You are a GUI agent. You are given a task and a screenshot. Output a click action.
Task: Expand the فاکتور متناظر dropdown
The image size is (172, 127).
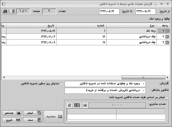[x=143, y=90]
